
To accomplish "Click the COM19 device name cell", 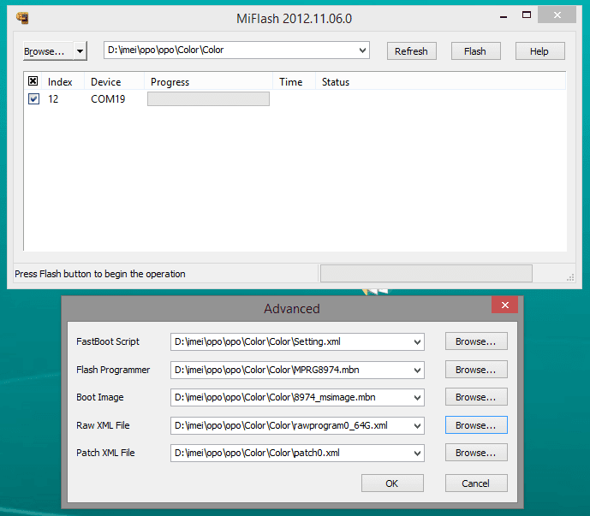I will pyautogui.click(x=108, y=99).
